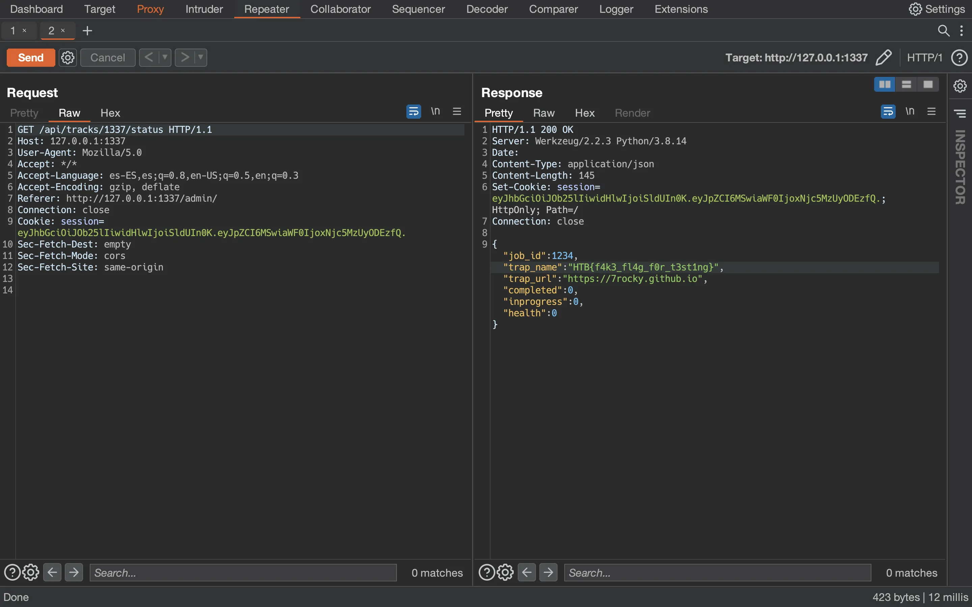The height and width of the screenshot is (607, 972).
Task: Open the Logger tab
Action: click(x=616, y=9)
